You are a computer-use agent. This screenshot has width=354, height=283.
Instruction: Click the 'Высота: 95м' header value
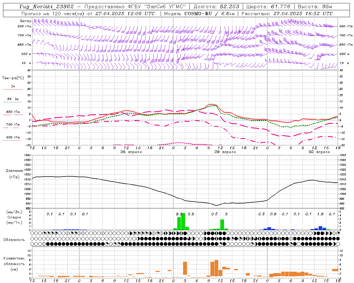pyautogui.click(x=315, y=7)
